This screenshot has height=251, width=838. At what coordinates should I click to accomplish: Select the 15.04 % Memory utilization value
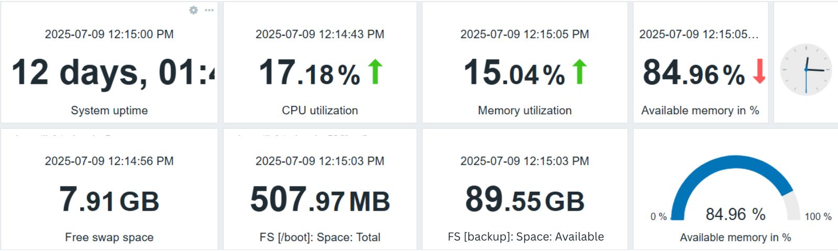[514, 72]
